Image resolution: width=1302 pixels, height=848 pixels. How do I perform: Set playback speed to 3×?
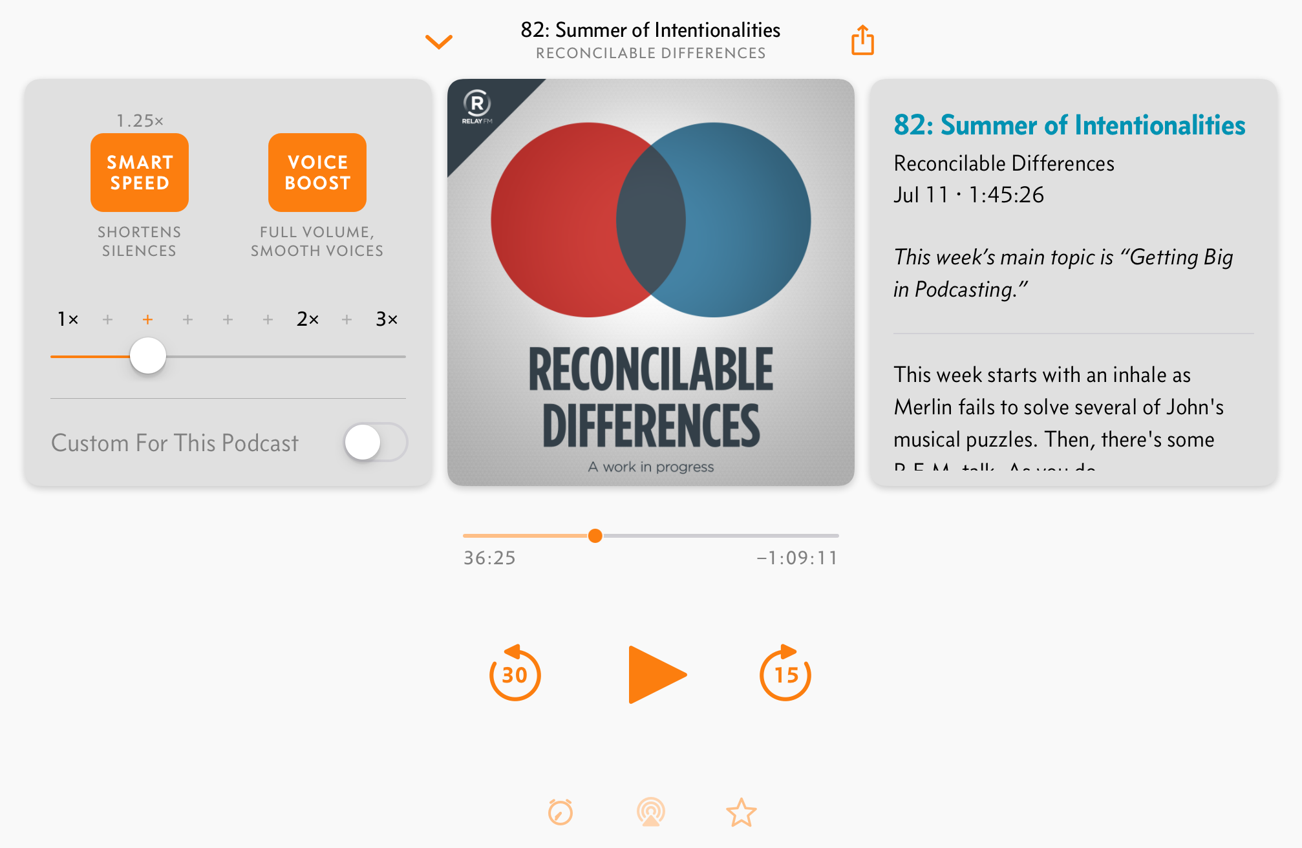[x=387, y=319]
